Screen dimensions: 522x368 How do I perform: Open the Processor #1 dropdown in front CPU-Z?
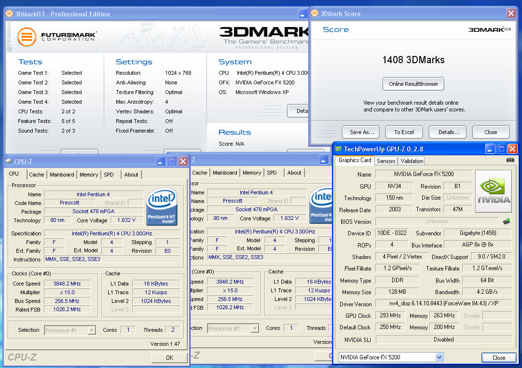point(92,330)
